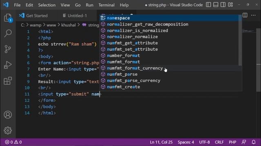This screenshot has width=261, height=146.
Task: Toggle Primary Side Bar layout icon
Action: (208, 4)
